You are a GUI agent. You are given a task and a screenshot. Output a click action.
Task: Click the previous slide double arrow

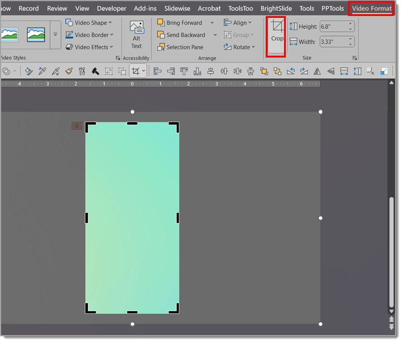[x=391, y=319]
